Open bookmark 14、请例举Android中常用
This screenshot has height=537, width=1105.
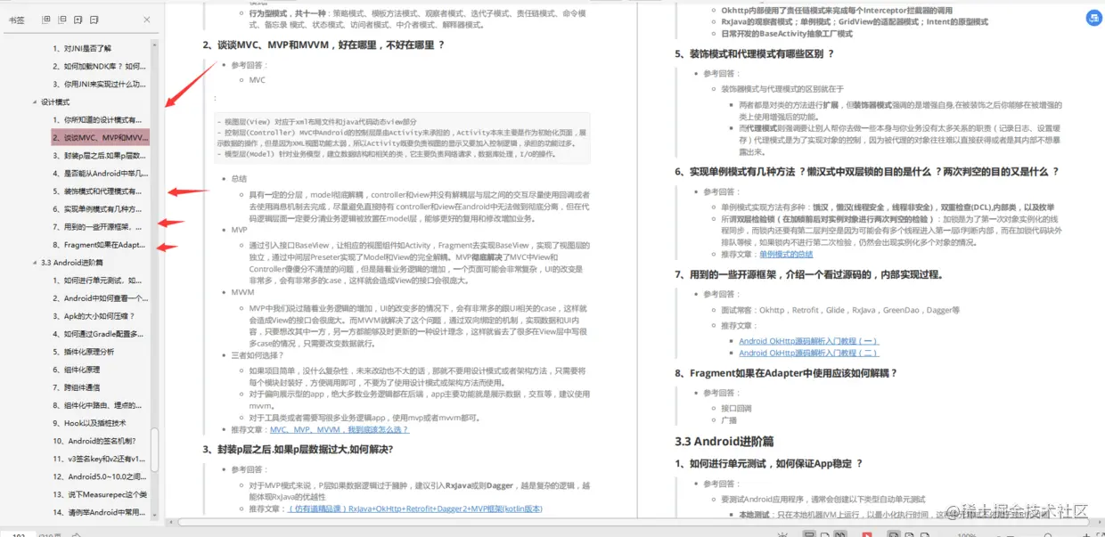click(101, 512)
